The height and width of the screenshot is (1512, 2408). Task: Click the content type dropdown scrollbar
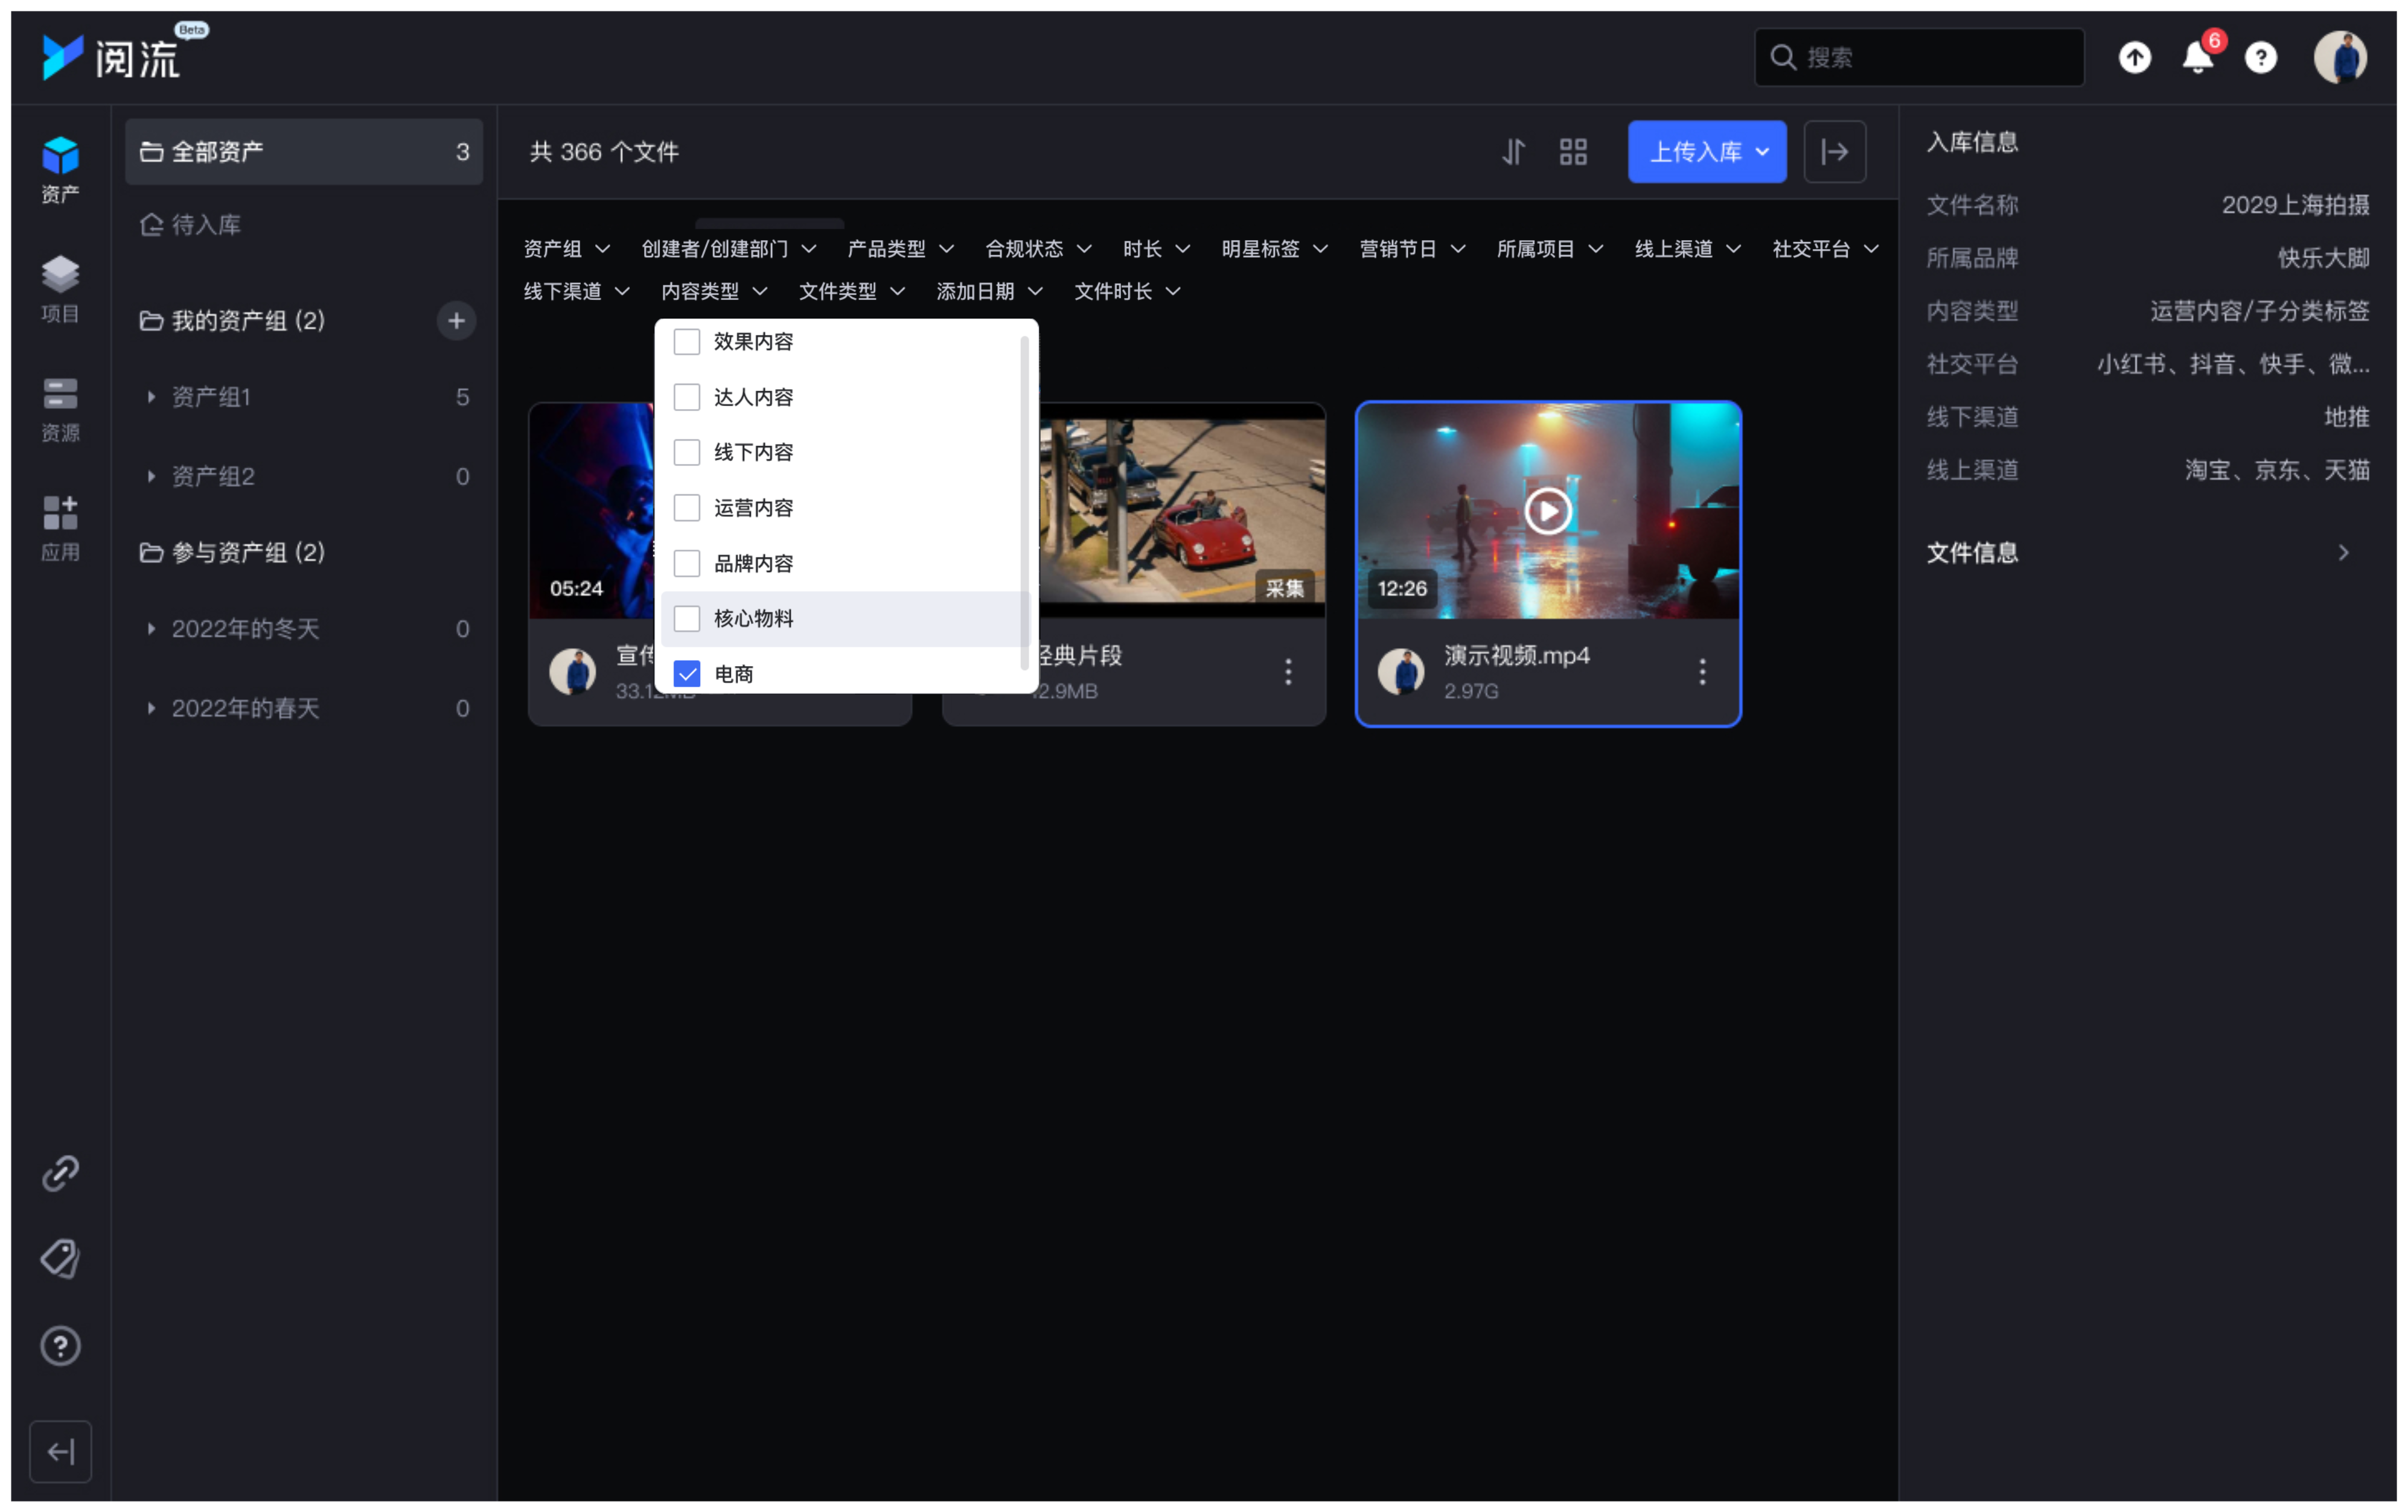[1024, 503]
